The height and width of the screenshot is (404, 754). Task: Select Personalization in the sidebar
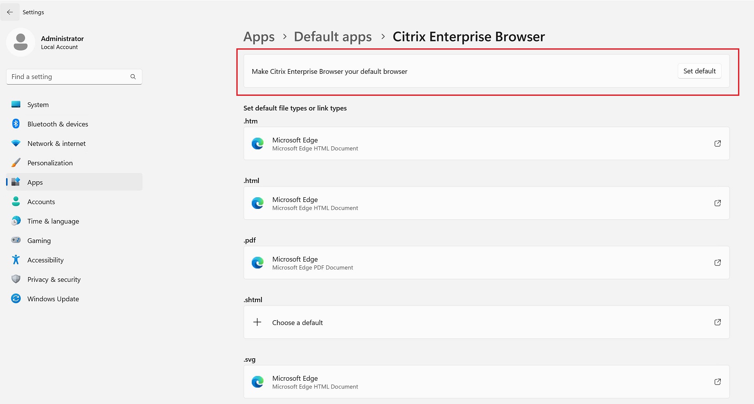pos(74,163)
